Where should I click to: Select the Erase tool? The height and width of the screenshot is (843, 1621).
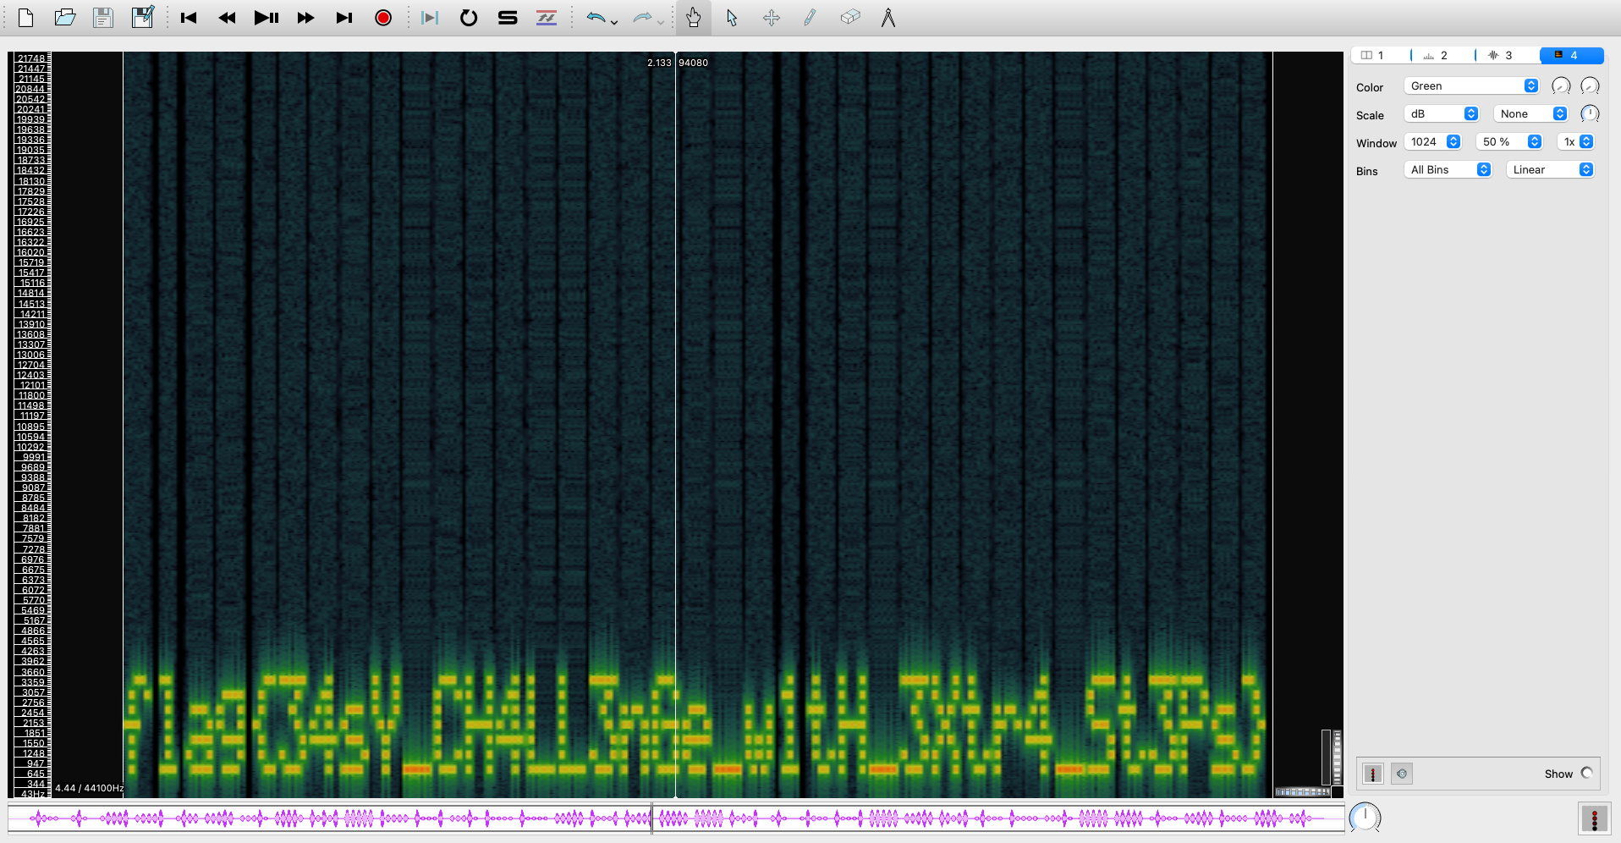[849, 18]
